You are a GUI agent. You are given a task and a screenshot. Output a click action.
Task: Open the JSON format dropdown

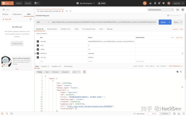click(76, 72)
